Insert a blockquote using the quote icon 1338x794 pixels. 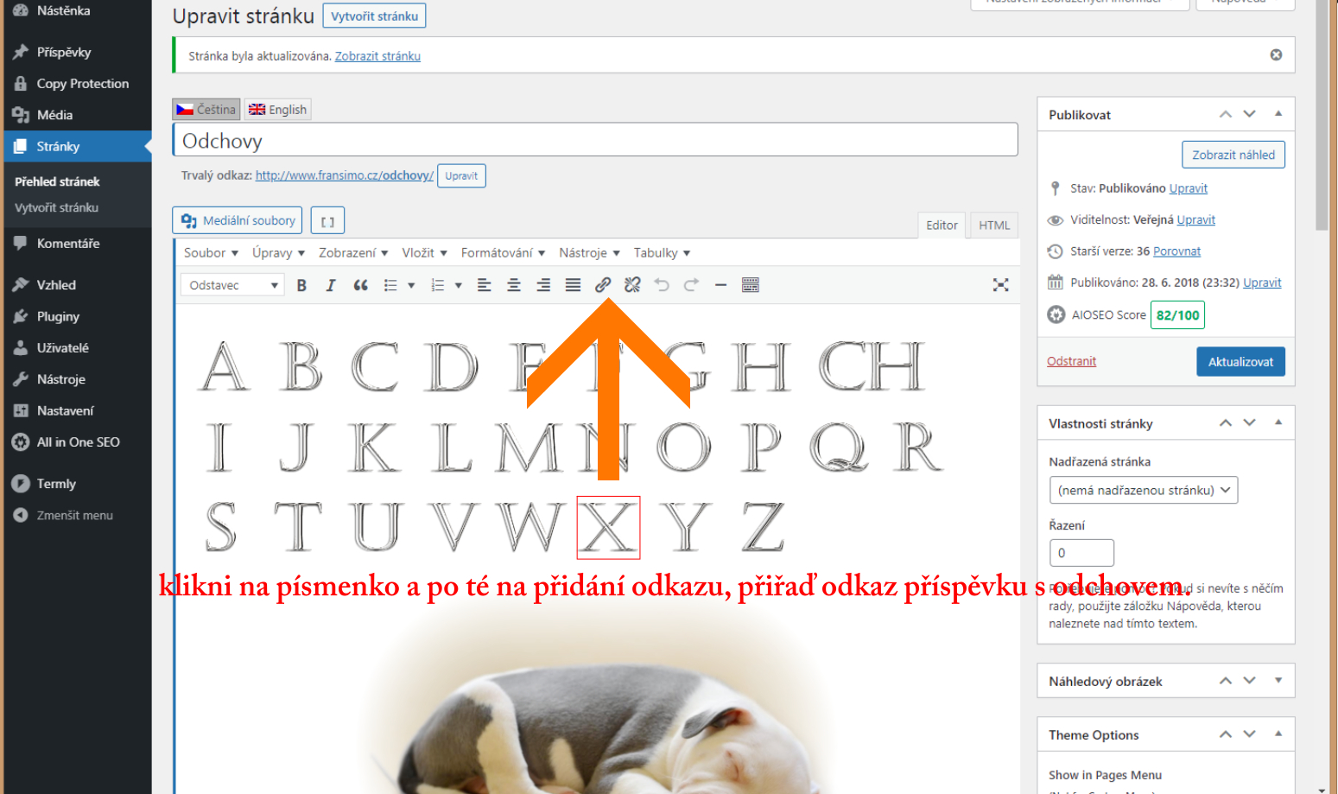pos(360,285)
